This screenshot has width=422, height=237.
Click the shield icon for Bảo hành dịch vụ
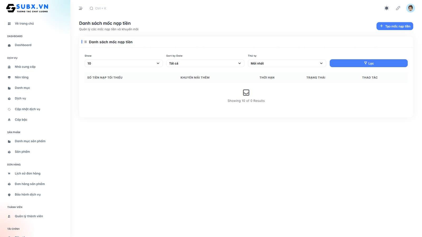point(9,195)
